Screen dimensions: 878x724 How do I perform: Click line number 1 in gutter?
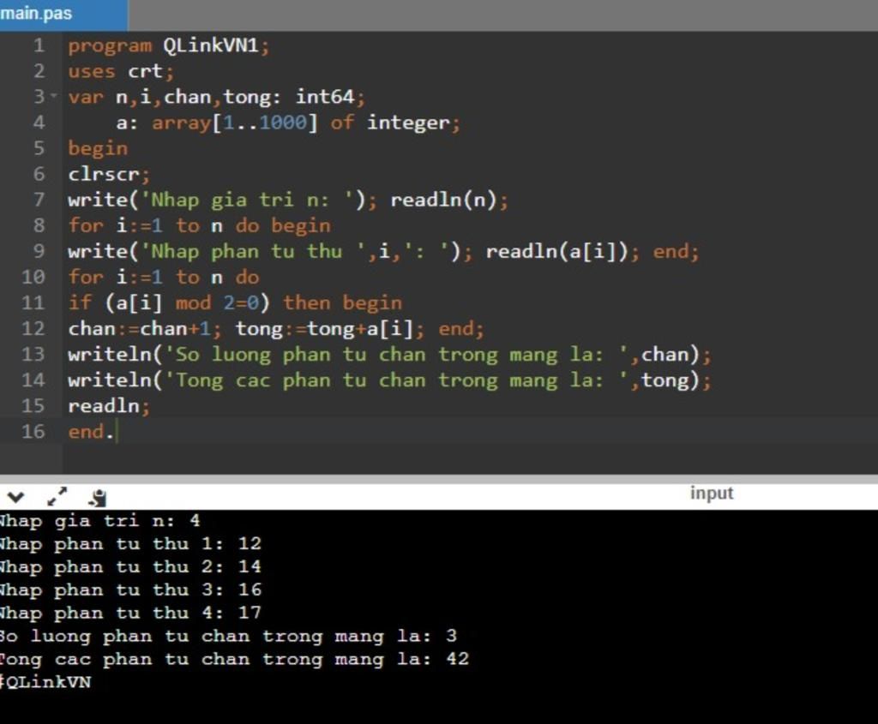point(38,45)
